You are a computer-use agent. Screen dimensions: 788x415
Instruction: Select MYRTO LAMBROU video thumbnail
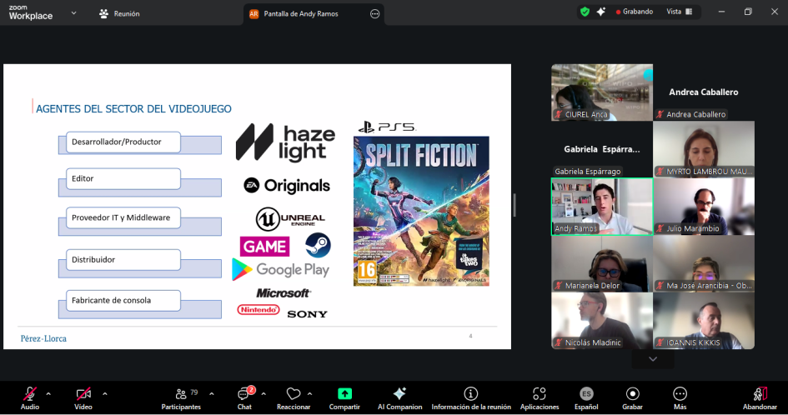click(704, 149)
